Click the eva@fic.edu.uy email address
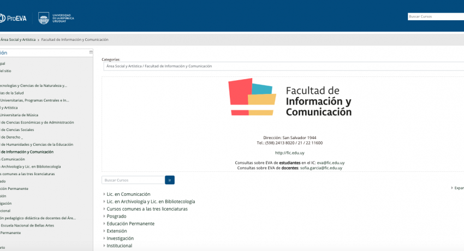Viewport: 464px width, 251px height. pos(331,163)
